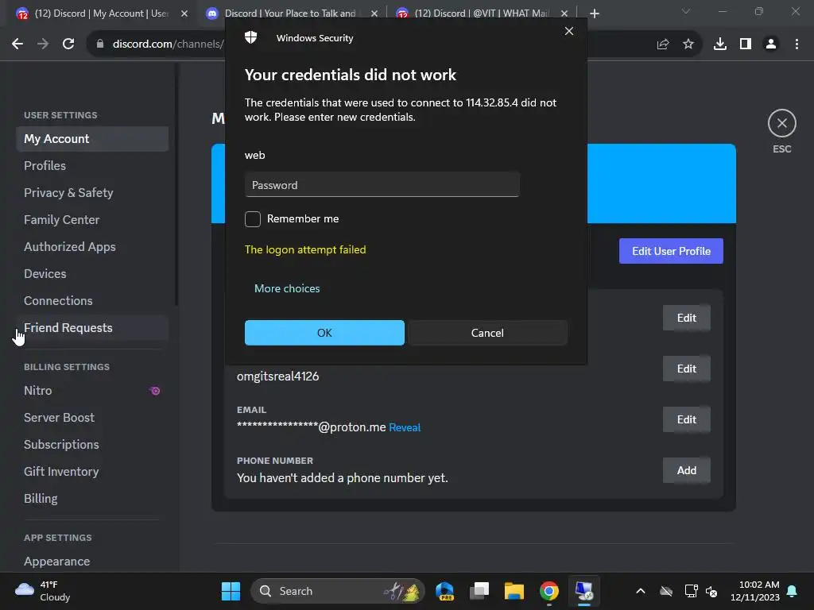This screenshot has width=814, height=610.
Task: Open Devices settings
Action: pos(92,274)
